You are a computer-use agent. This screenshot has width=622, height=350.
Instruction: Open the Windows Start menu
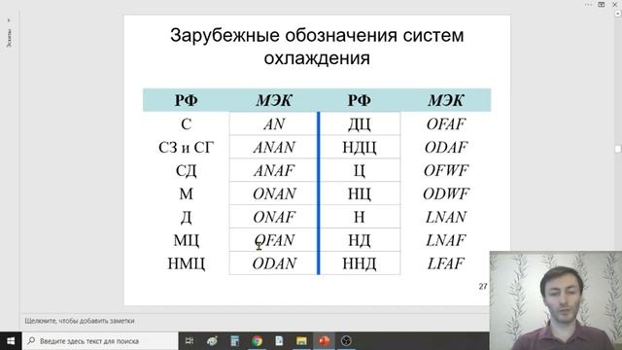[11, 341]
